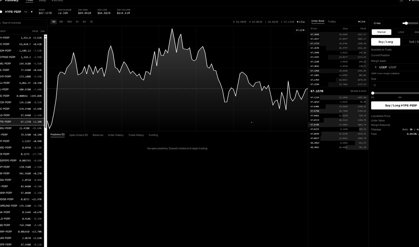This screenshot has width=419, height=247.
Task: Select the market priced 97.6900
Action: [x=22, y=245]
